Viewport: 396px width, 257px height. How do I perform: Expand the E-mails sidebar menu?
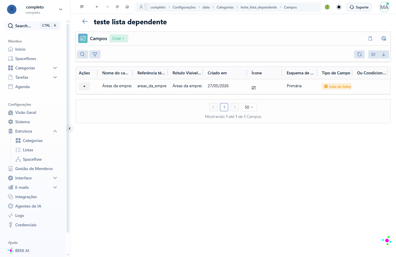(x=55, y=187)
